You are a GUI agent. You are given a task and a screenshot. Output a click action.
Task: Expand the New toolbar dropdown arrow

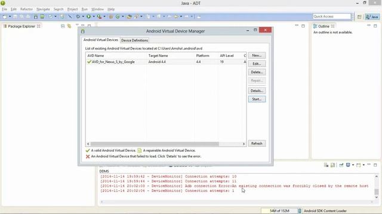click(x=10, y=17)
